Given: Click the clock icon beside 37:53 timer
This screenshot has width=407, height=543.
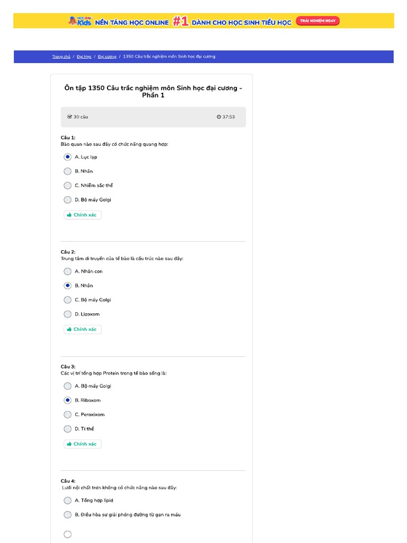Looking at the screenshot, I should click(x=219, y=117).
